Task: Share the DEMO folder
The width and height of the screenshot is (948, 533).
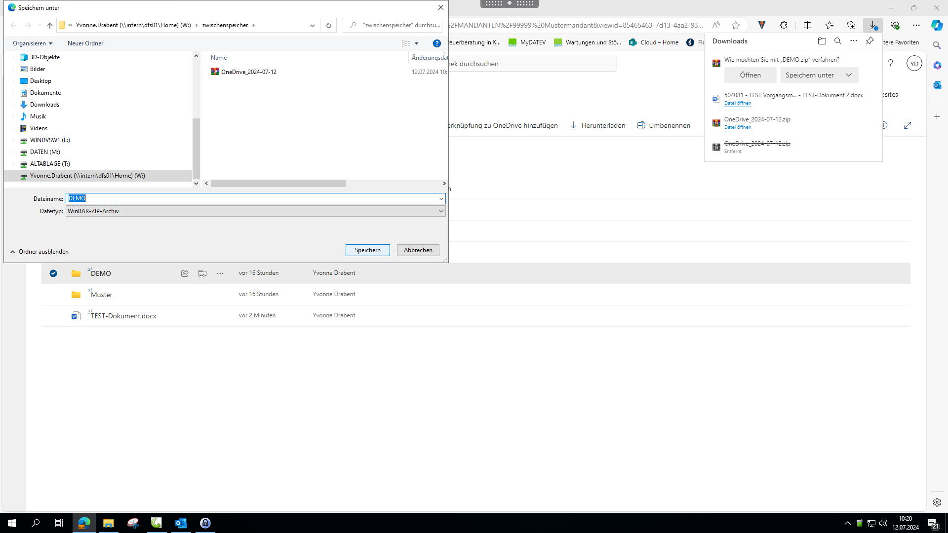Action: [x=185, y=273]
